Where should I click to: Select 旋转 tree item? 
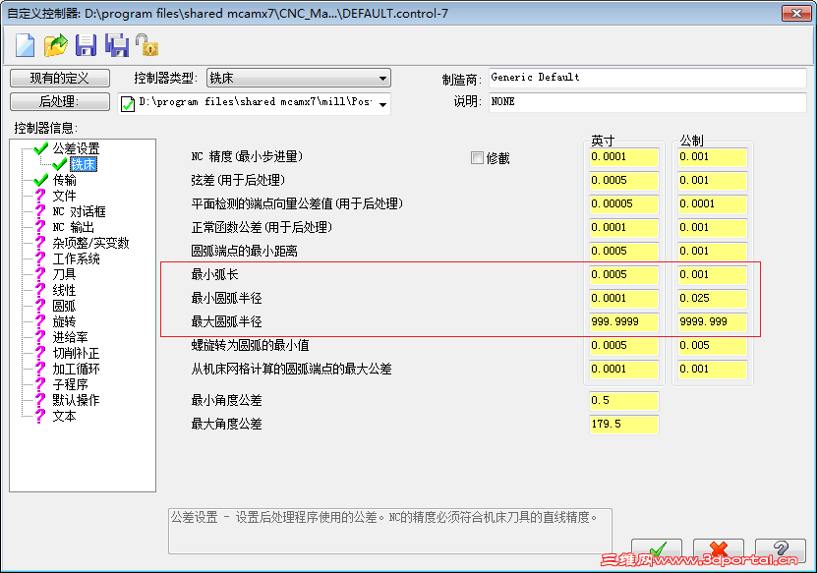click(64, 321)
